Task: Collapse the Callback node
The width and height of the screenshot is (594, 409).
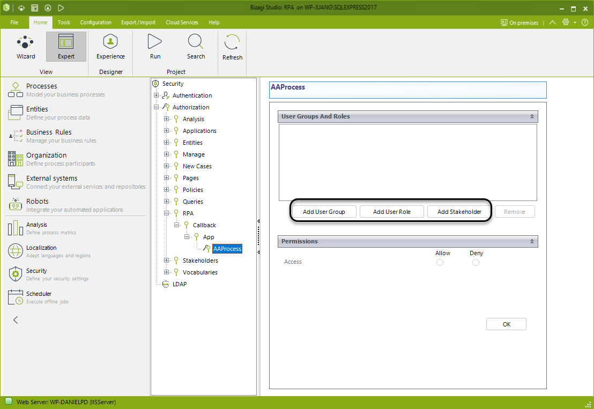Action: tap(176, 225)
